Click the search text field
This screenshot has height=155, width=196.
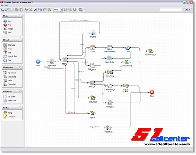pos(171,9)
